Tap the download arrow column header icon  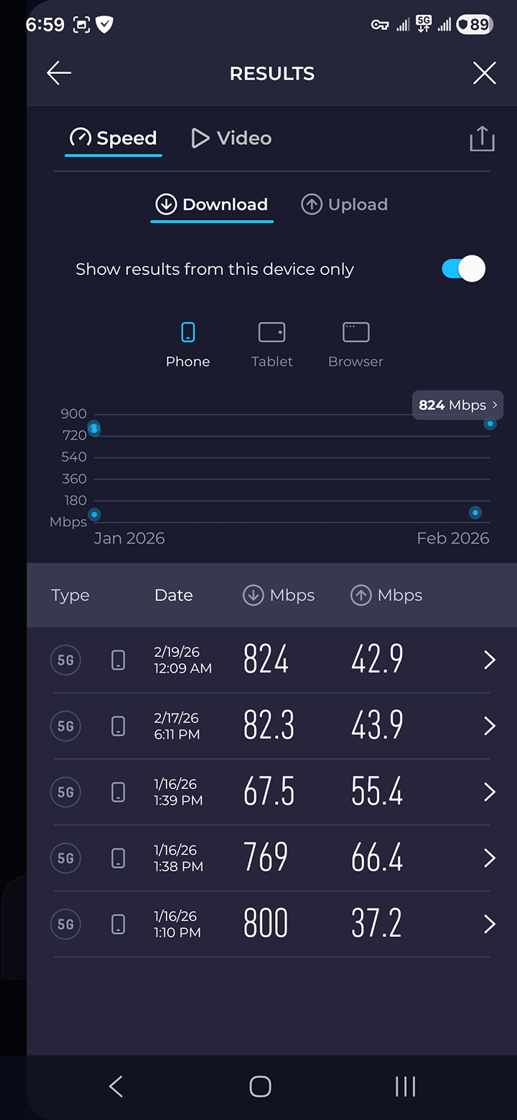click(253, 595)
